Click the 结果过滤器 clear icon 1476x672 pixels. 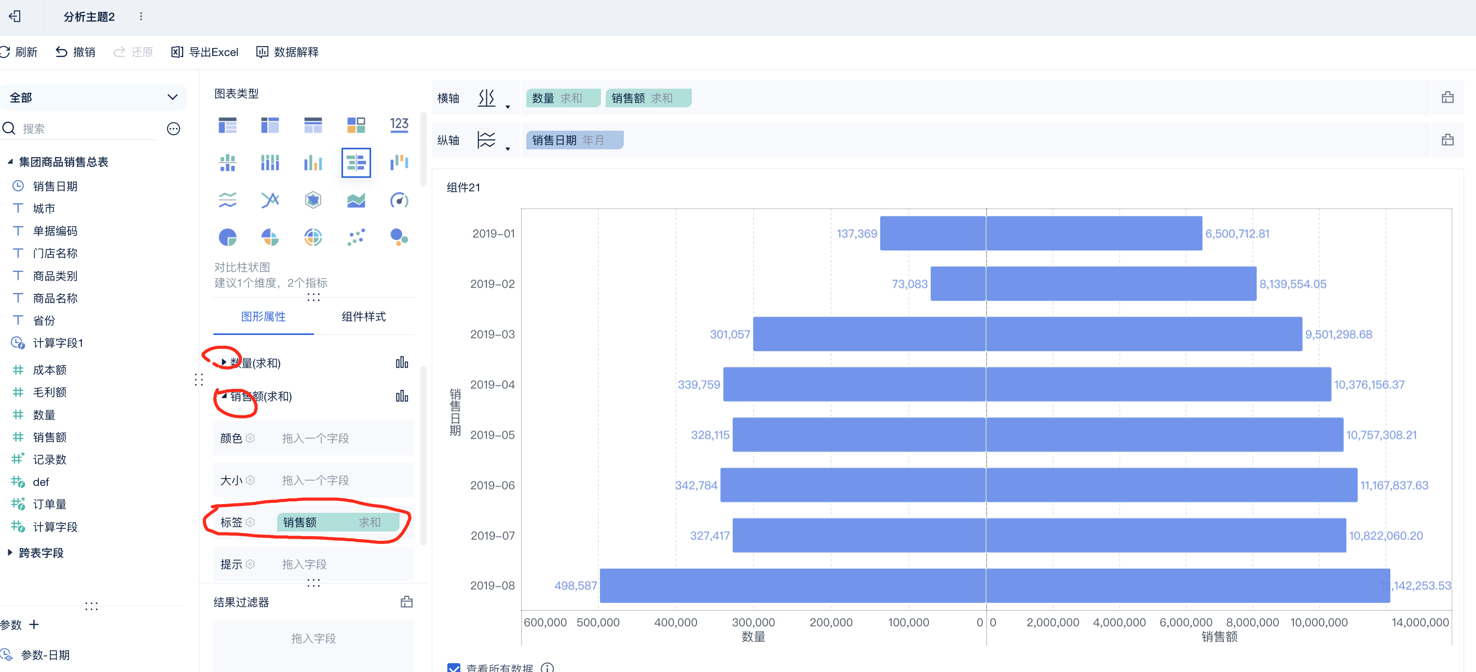(406, 601)
